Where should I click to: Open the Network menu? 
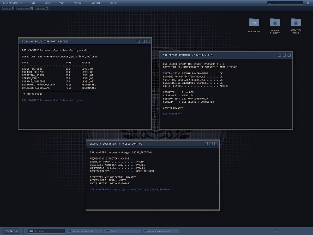(78, 3)
